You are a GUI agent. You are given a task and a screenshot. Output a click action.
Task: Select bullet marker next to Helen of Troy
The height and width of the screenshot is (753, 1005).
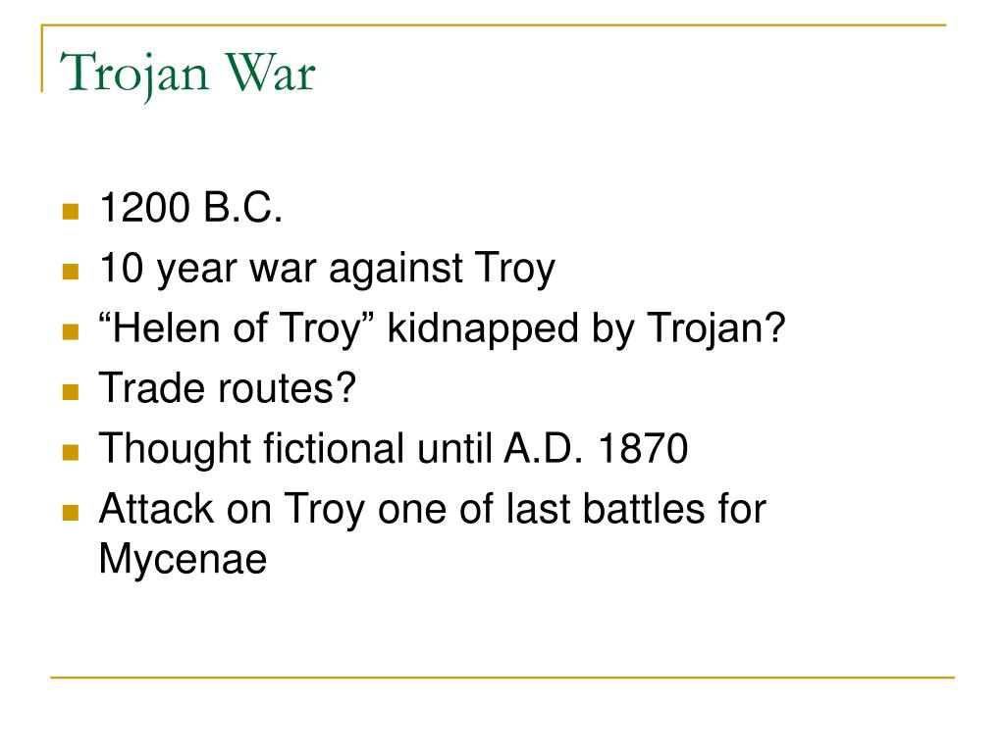pyautogui.click(x=71, y=331)
